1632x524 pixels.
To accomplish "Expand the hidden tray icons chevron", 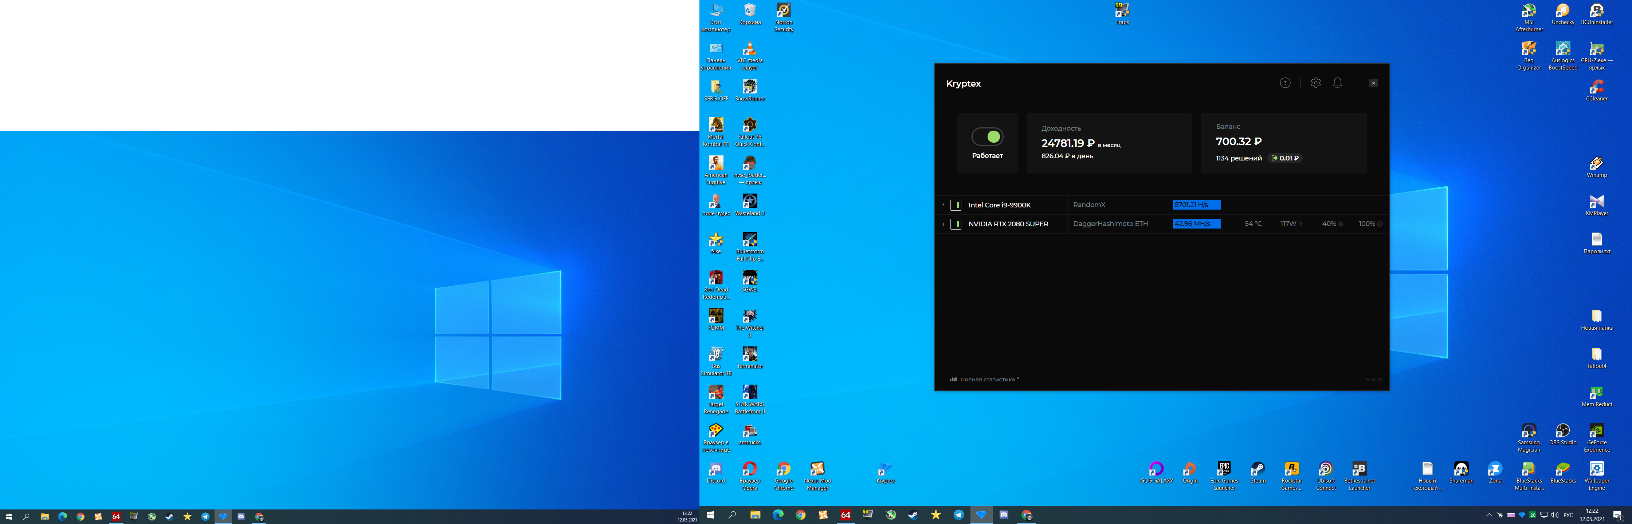I will [x=1489, y=515].
